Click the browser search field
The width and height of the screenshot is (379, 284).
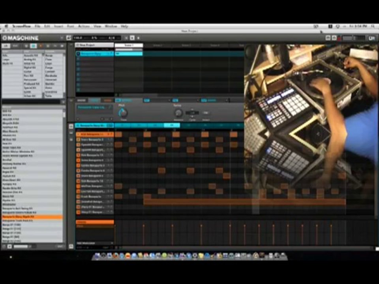[31, 102]
